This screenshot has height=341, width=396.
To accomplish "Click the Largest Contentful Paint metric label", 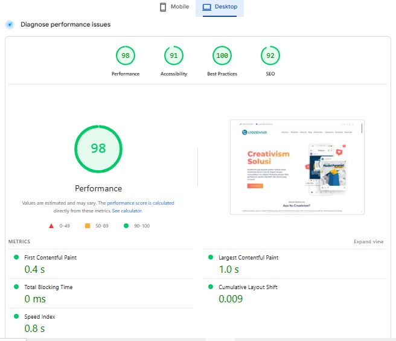I will 249,257.
